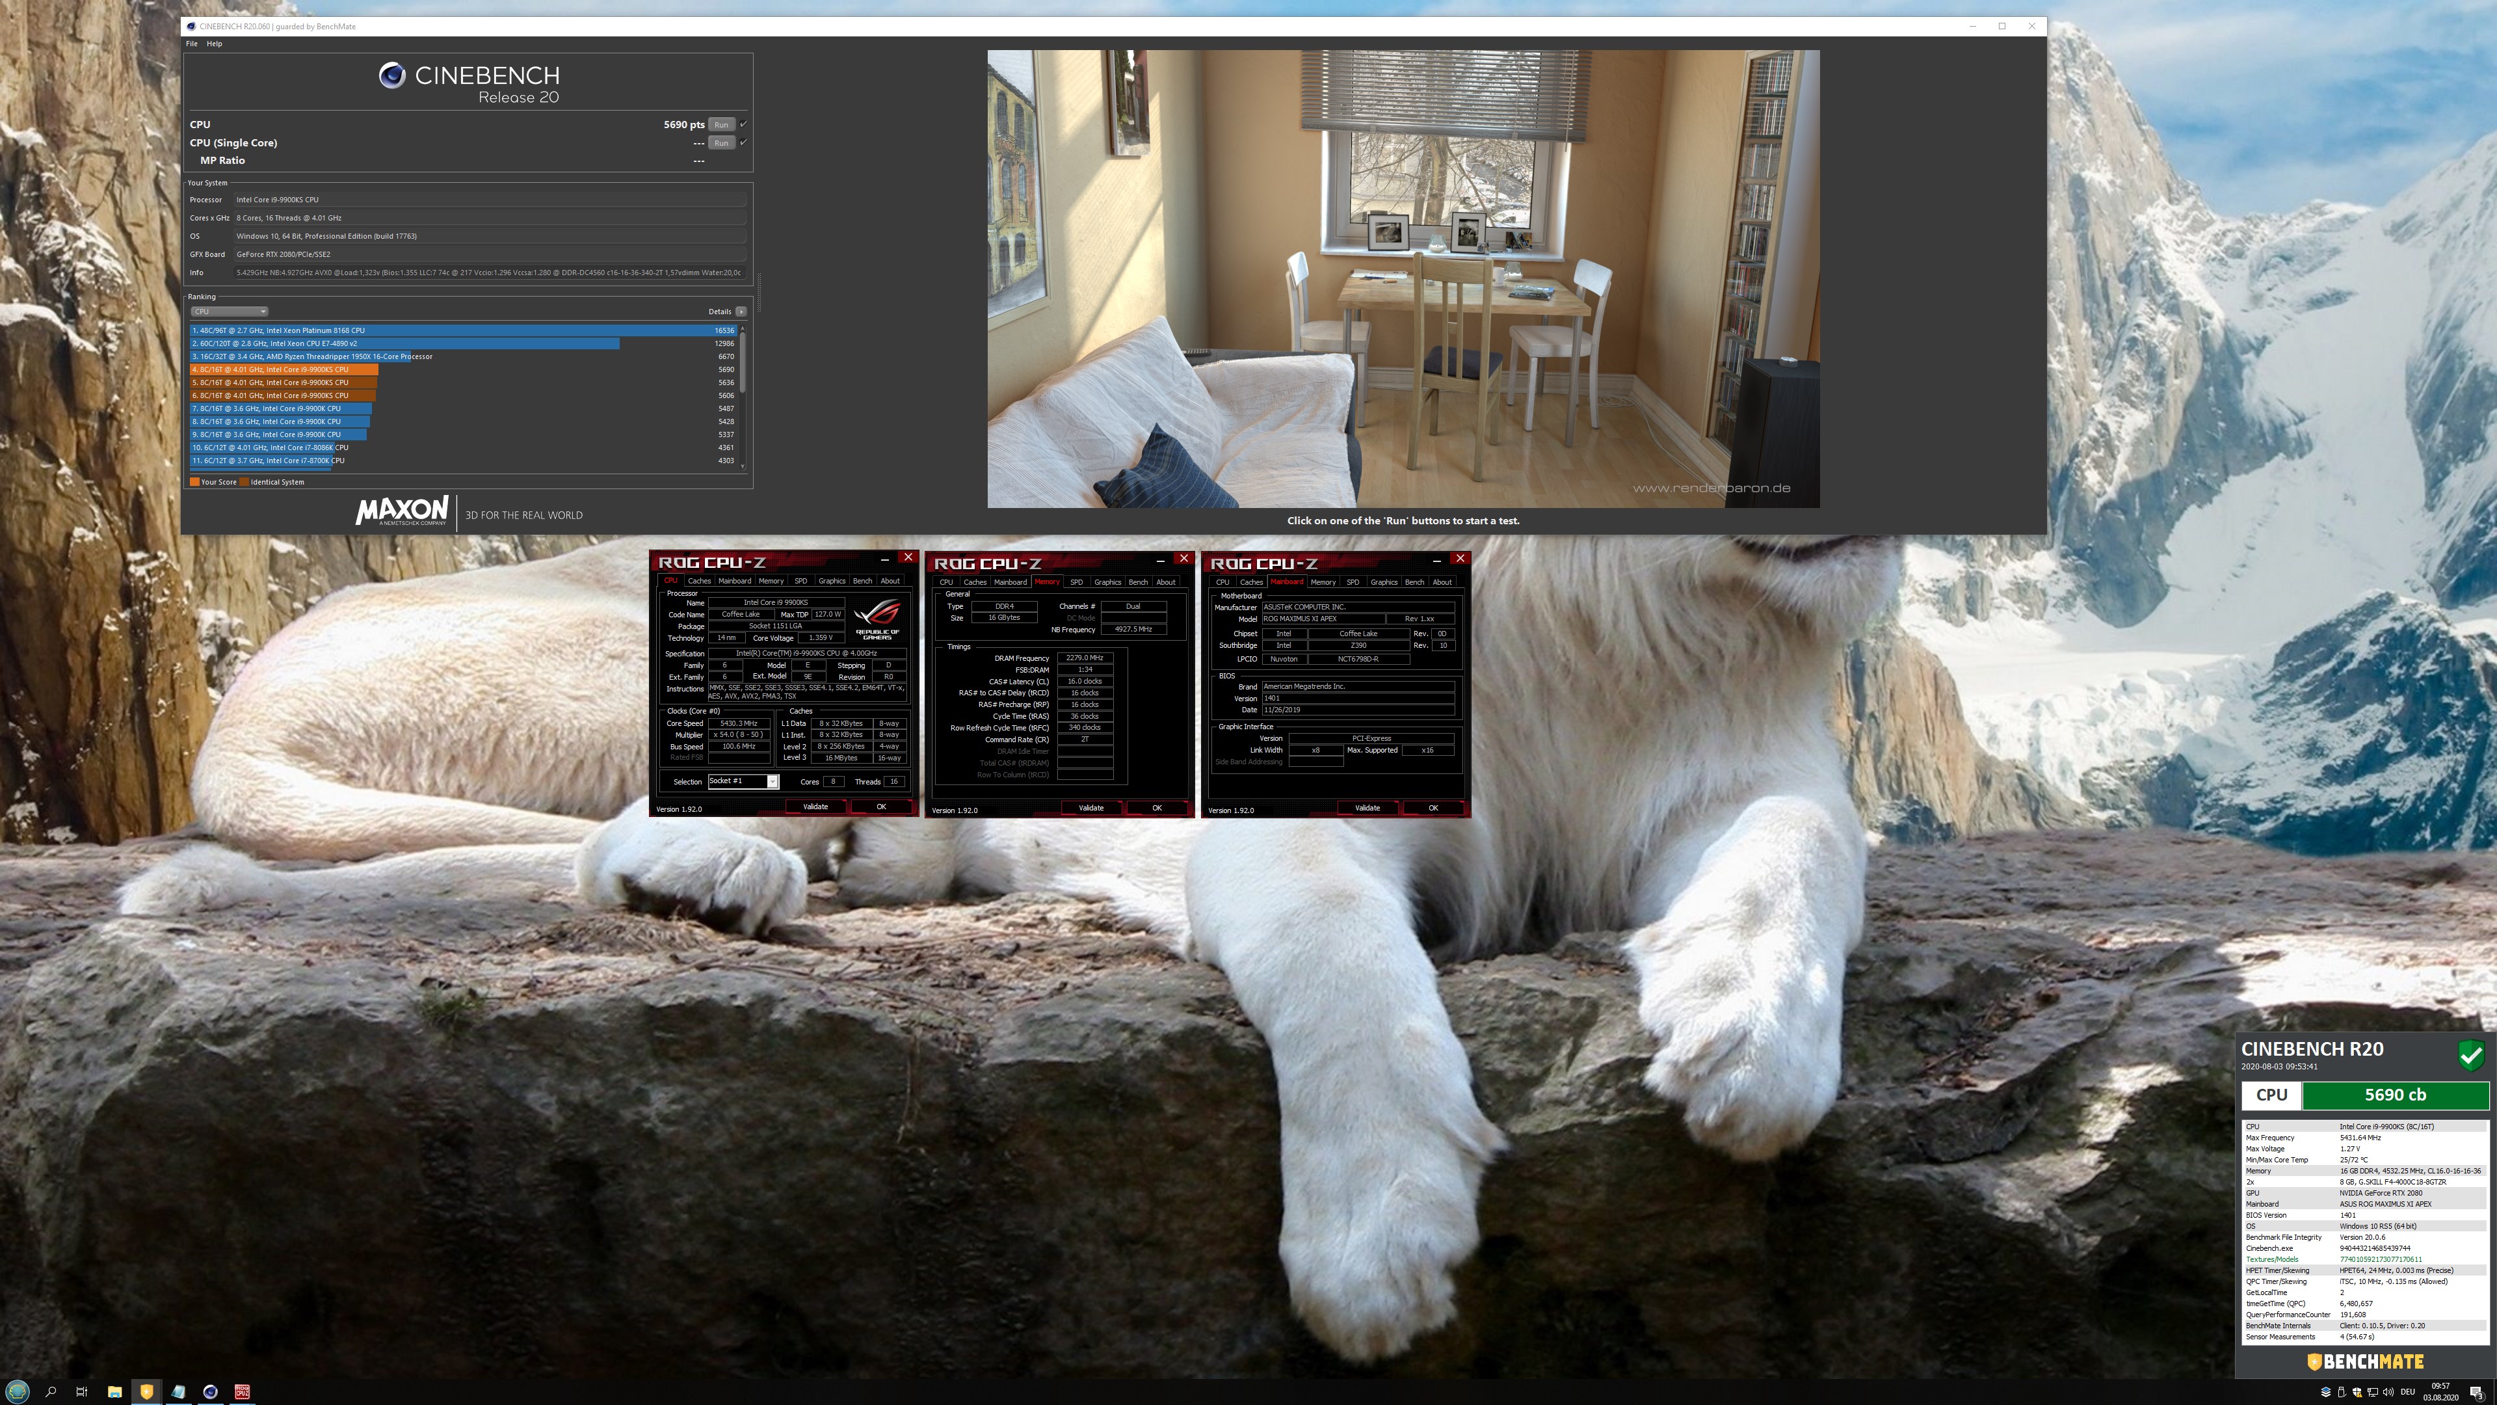Switch to Cinebench via taskbar icon
Viewport: 2497px width, 1405px height.
pos(210,1391)
